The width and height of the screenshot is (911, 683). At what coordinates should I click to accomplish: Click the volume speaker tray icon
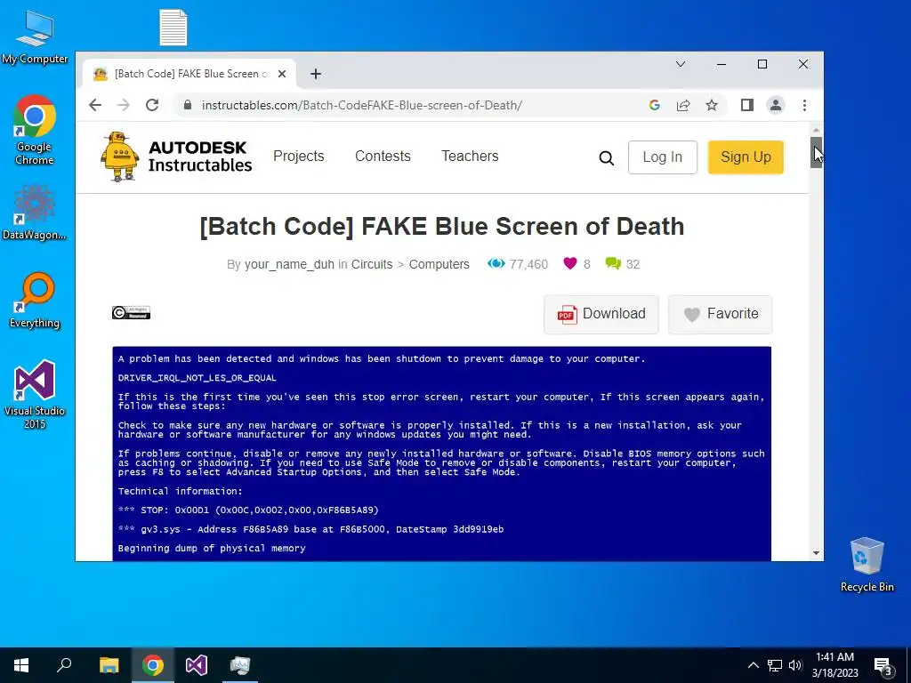tap(795, 665)
